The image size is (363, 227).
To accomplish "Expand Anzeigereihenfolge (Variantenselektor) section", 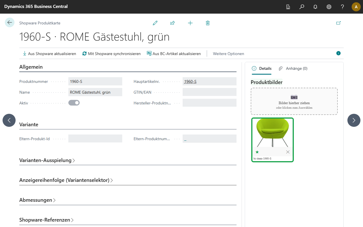I will (66, 180).
